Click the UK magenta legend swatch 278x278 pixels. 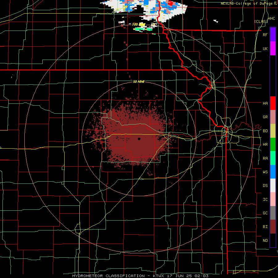(273, 48)
